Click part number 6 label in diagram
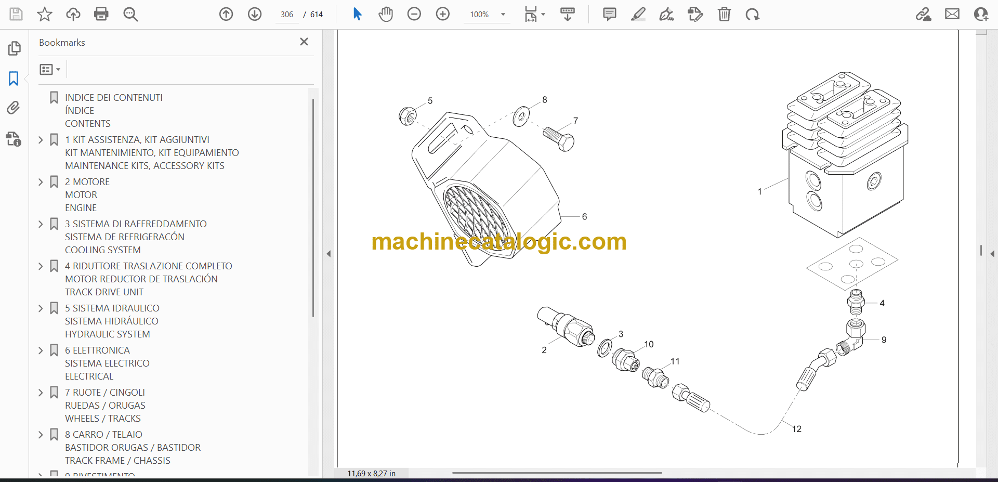The width and height of the screenshot is (998, 482). pos(584,216)
